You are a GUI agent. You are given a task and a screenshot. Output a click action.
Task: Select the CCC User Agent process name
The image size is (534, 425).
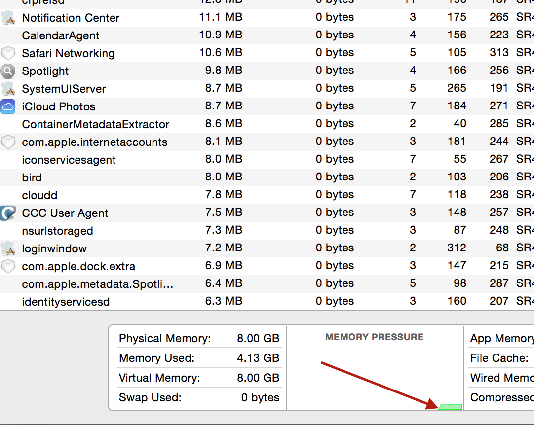pos(65,213)
